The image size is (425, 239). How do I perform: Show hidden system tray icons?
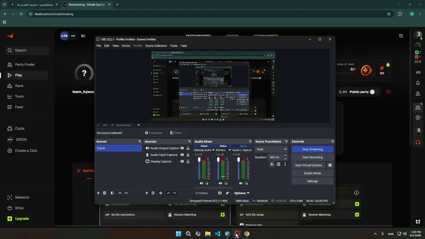pos(375,234)
